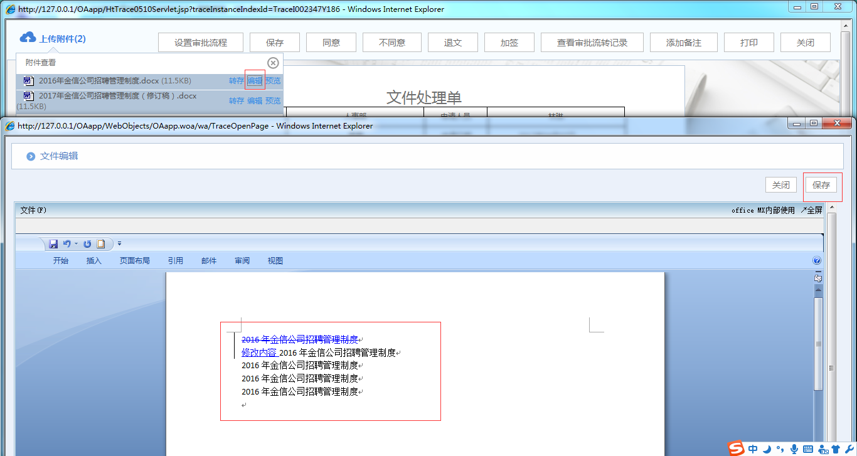
Task: Click 打印 print button
Action: pyautogui.click(x=749, y=43)
